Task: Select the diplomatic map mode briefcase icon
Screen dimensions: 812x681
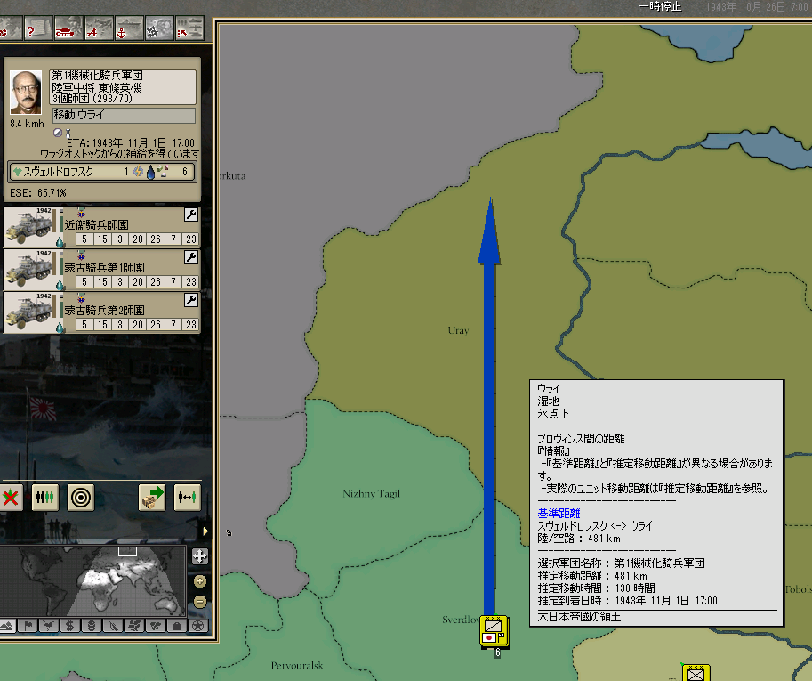Action: point(177,626)
